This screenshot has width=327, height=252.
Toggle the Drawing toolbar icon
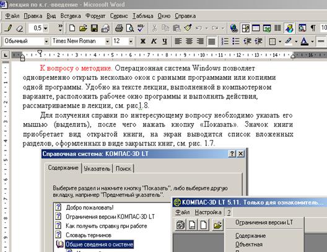[x=289, y=28]
